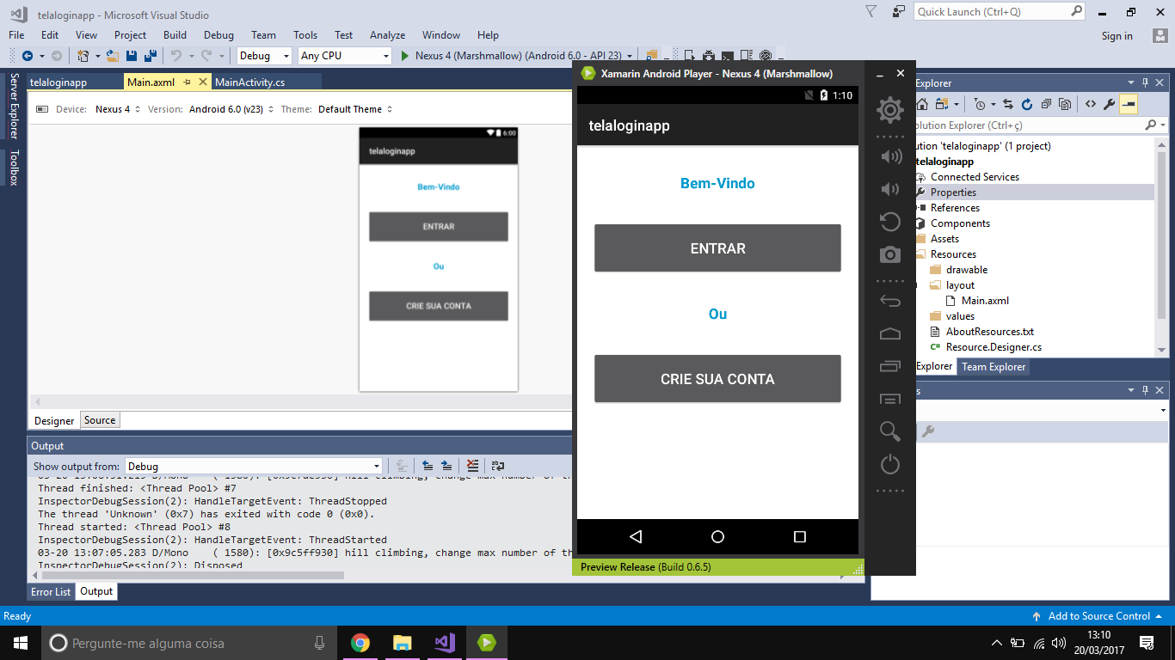The image size is (1175, 660).
Task: Click Solution Explorer View Code icon
Action: click(x=1090, y=104)
